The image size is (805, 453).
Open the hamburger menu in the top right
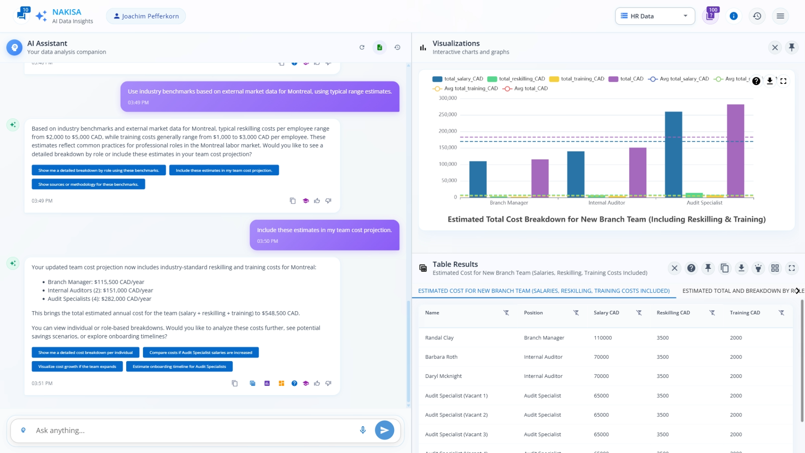coord(781,16)
